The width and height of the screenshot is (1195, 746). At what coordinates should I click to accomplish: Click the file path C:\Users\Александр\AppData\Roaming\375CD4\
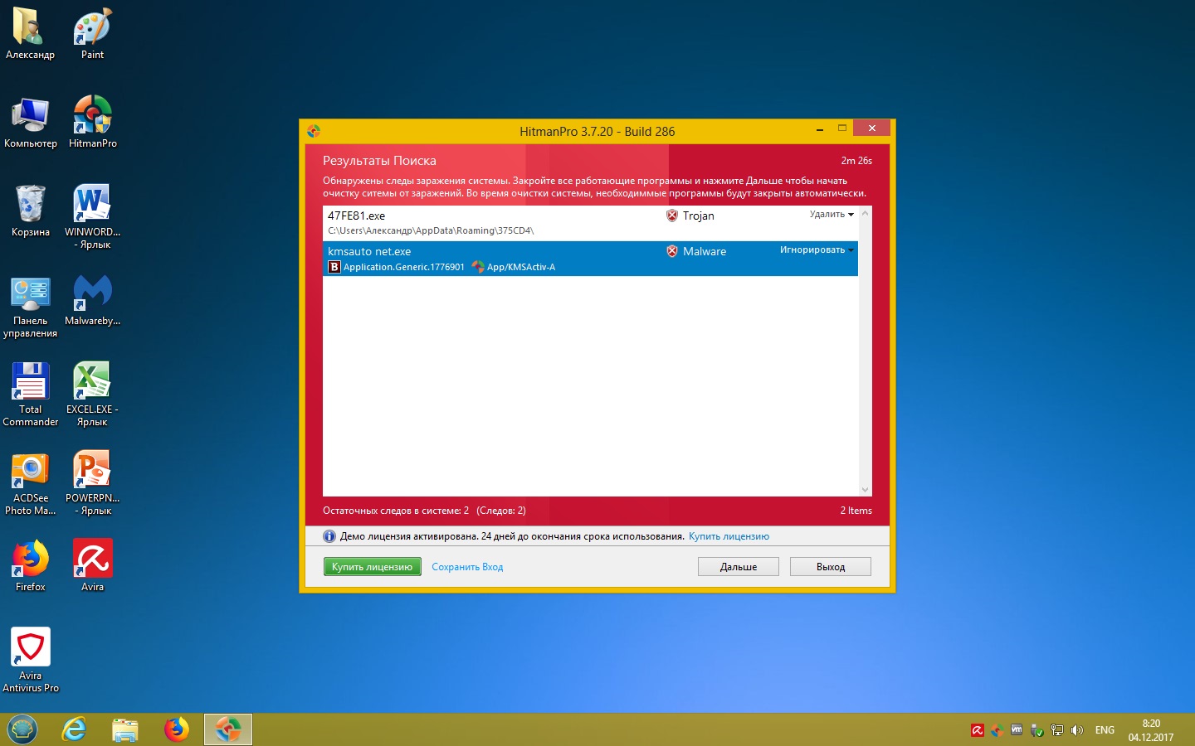point(431,230)
